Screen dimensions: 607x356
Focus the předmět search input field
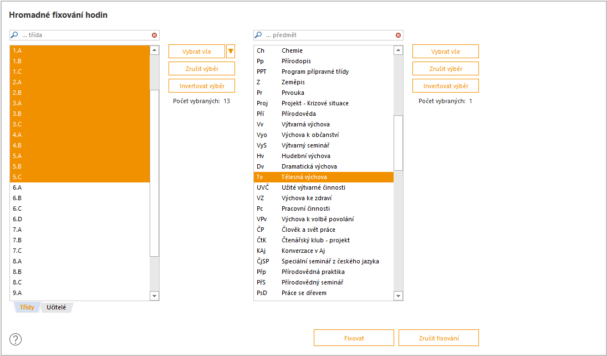point(329,35)
